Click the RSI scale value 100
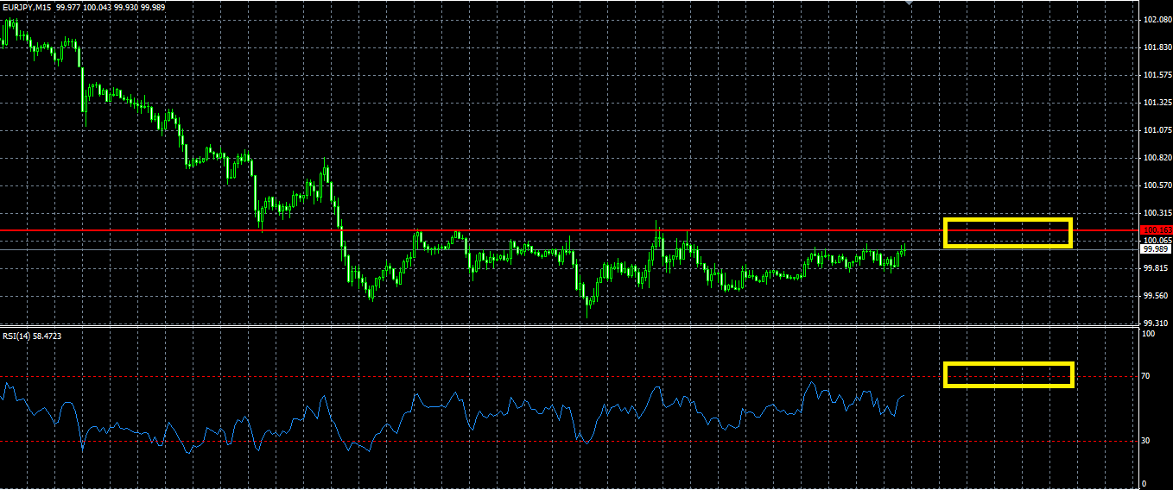1173x490 pixels. tap(1148, 335)
